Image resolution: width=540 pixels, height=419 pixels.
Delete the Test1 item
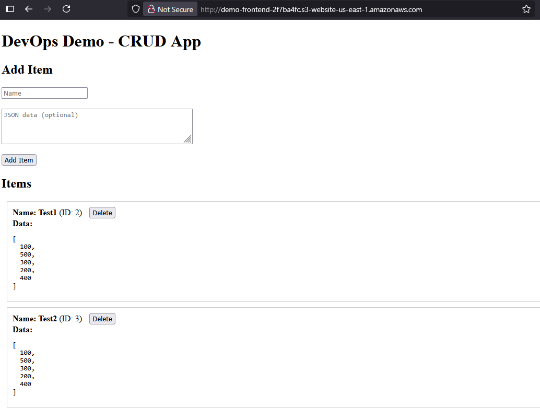coord(102,213)
